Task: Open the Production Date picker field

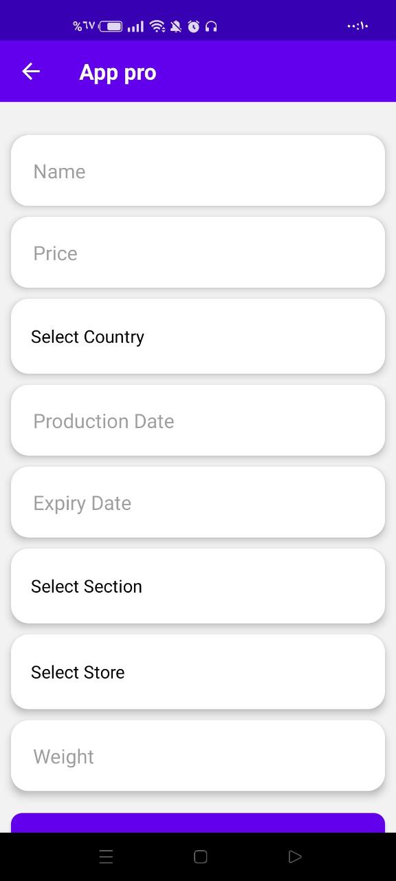Action: pos(198,421)
